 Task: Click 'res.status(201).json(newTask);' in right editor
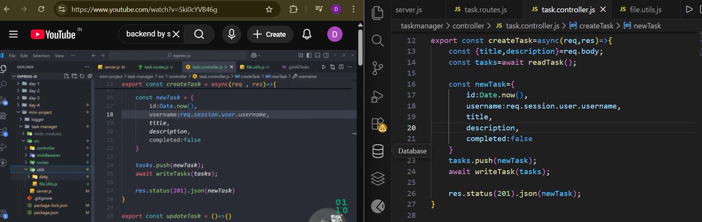[515, 193]
